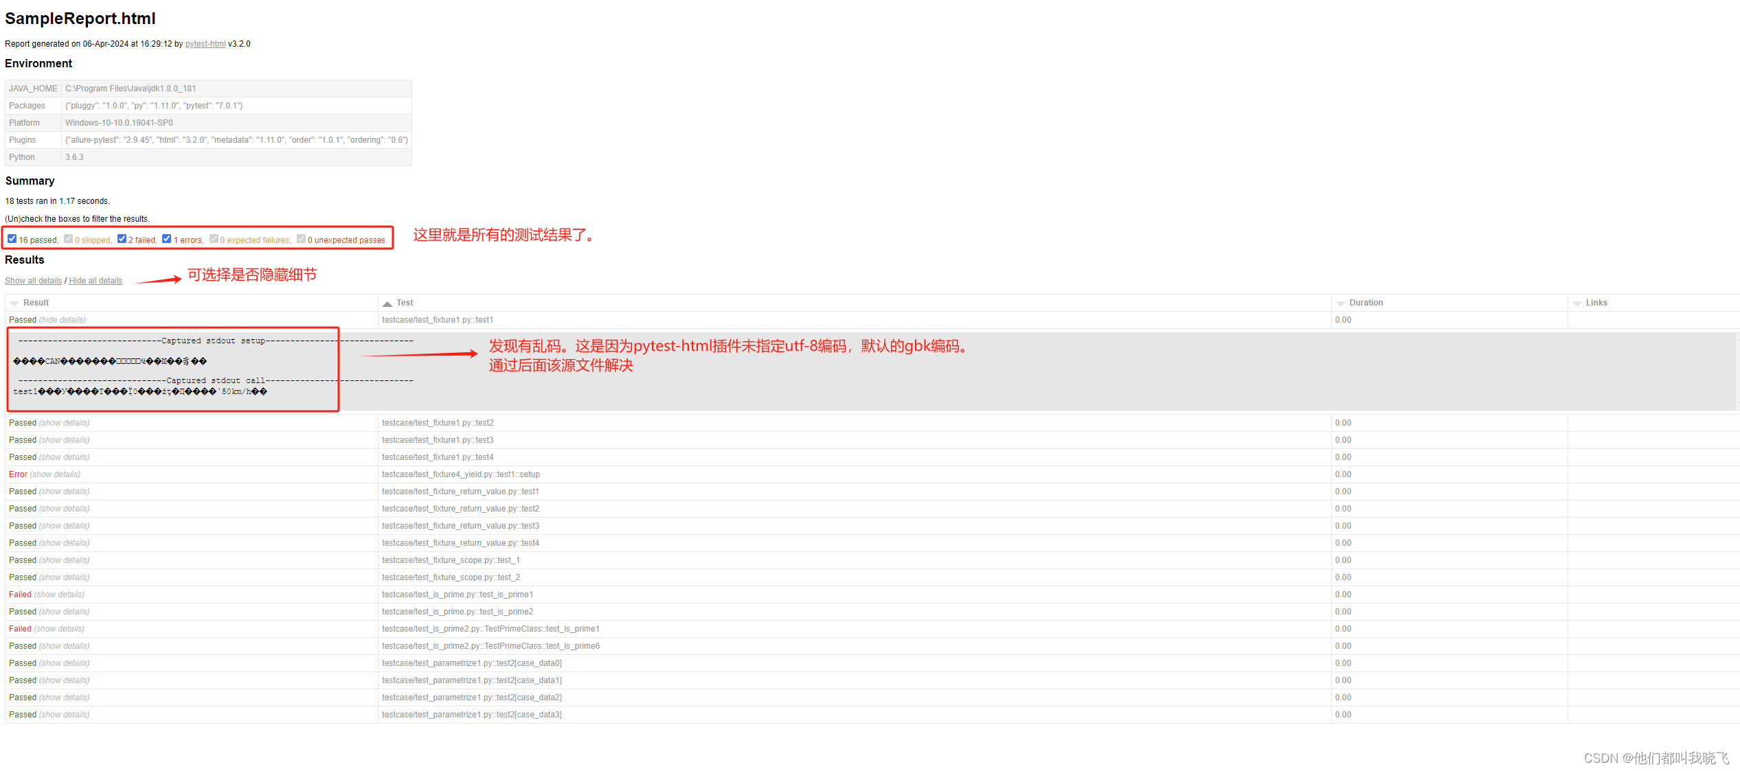
Task: Expand details for Error test_fixture4_yield row
Action: click(x=56, y=474)
